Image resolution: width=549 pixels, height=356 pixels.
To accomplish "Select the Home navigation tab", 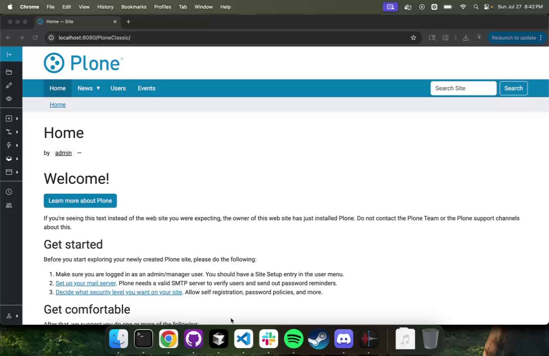I will (x=57, y=89).
